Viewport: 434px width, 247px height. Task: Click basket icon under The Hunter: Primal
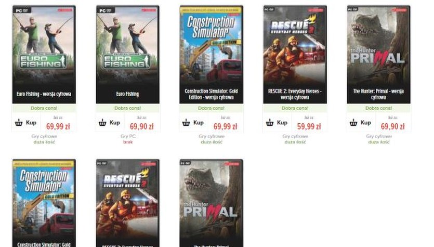tap(353, 122)
